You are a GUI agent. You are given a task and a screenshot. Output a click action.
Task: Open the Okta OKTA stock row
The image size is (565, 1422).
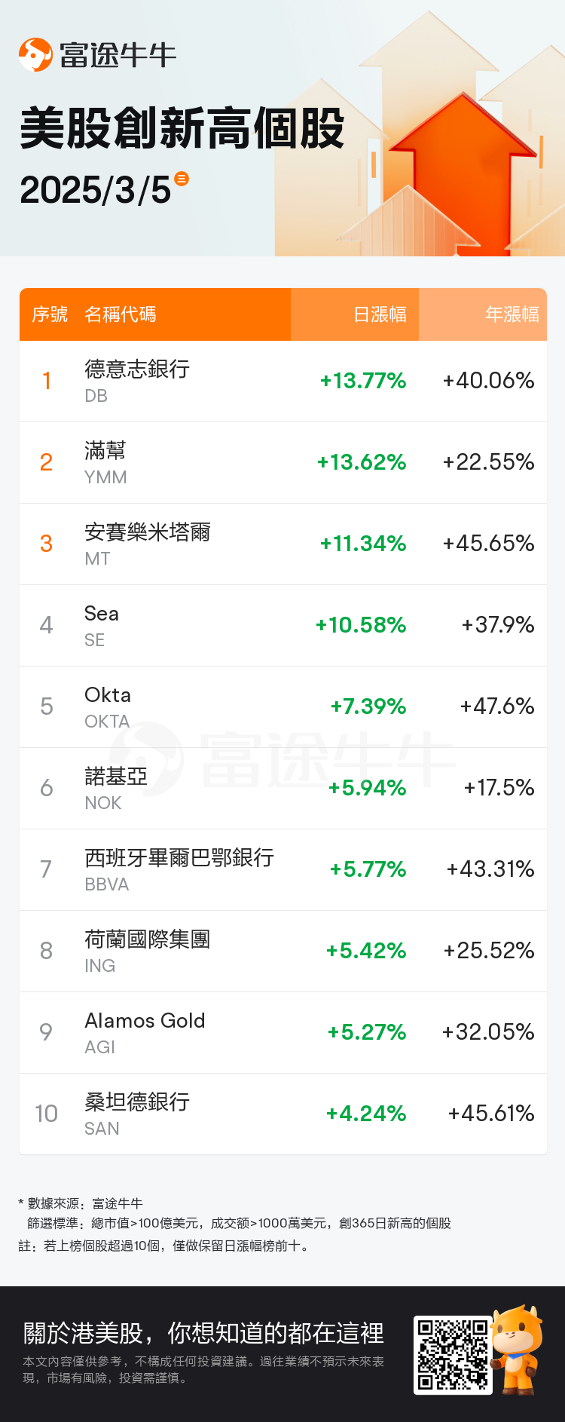(x=283, y=707)
